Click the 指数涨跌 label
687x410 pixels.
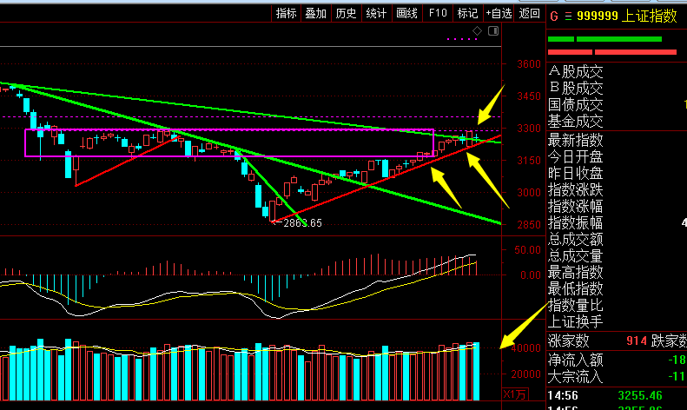pyautogui.click(x=575, y=189)
